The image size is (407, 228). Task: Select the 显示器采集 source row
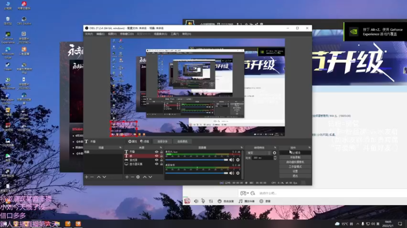click(143, 164)
